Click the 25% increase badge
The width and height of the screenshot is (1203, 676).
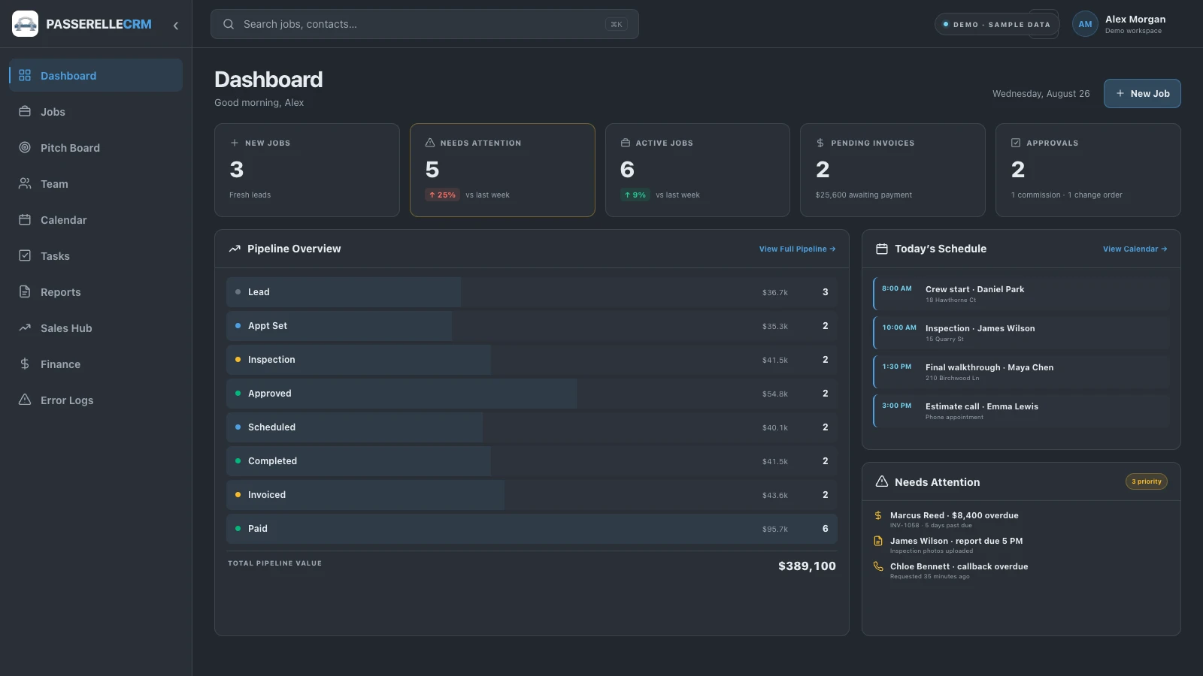442,195
